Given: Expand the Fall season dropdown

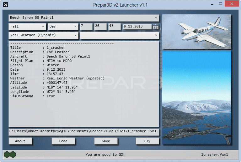Looking at the screenshot, I should 27,27.
